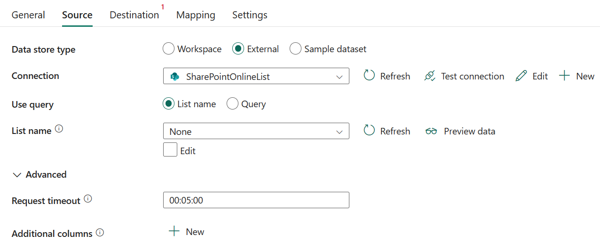The image size is (600, 251).
Task: Click the Preview data glasses icon
Action: [x=431, y=131]
